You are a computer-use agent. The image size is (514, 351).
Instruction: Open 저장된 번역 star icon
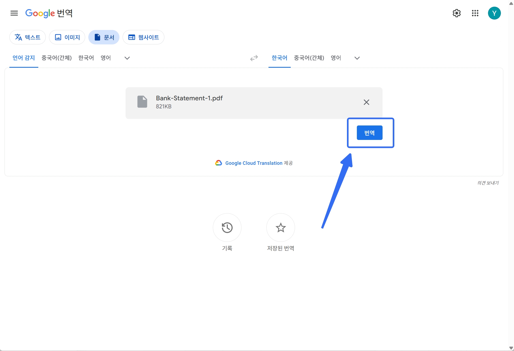[x=281, y=228]
